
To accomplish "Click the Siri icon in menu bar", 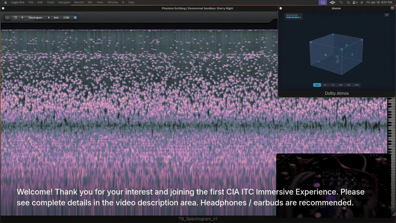I will tap(362, 2).
